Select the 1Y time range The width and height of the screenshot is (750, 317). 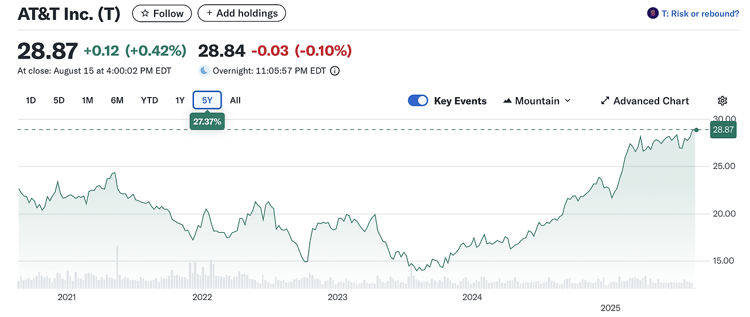click(x=180, y=100)
